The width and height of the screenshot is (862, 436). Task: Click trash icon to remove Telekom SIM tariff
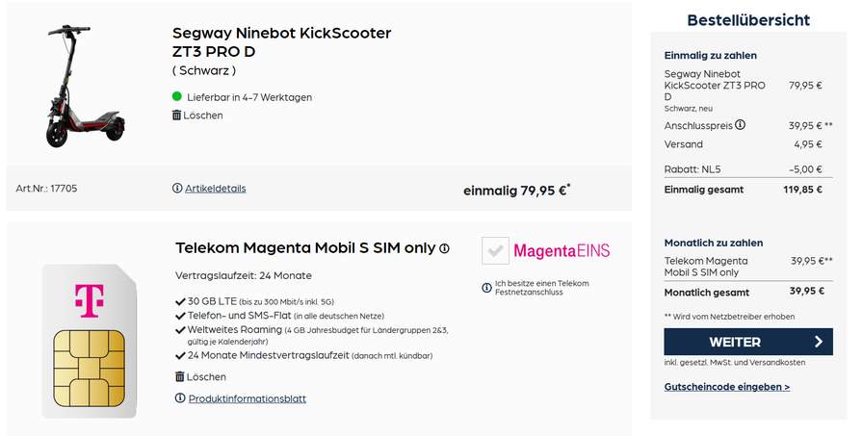click(x=180, y=376)
